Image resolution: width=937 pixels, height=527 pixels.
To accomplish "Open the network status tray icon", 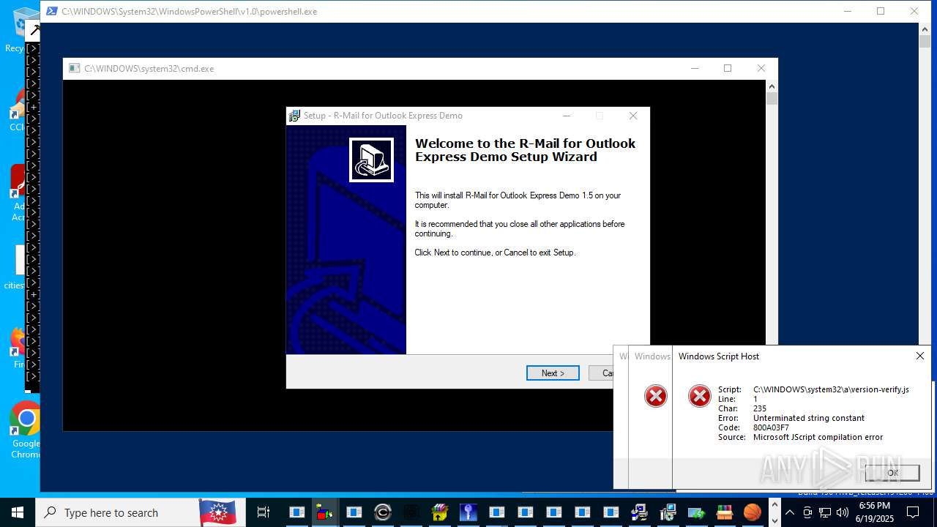I will pyautogui.click(x=825, y=512).
